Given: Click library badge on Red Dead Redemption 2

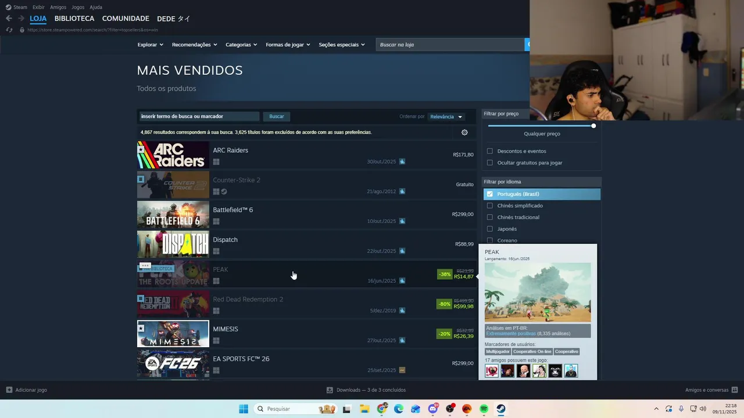Looking at the screenshot, I should click(x=141, y=298).
